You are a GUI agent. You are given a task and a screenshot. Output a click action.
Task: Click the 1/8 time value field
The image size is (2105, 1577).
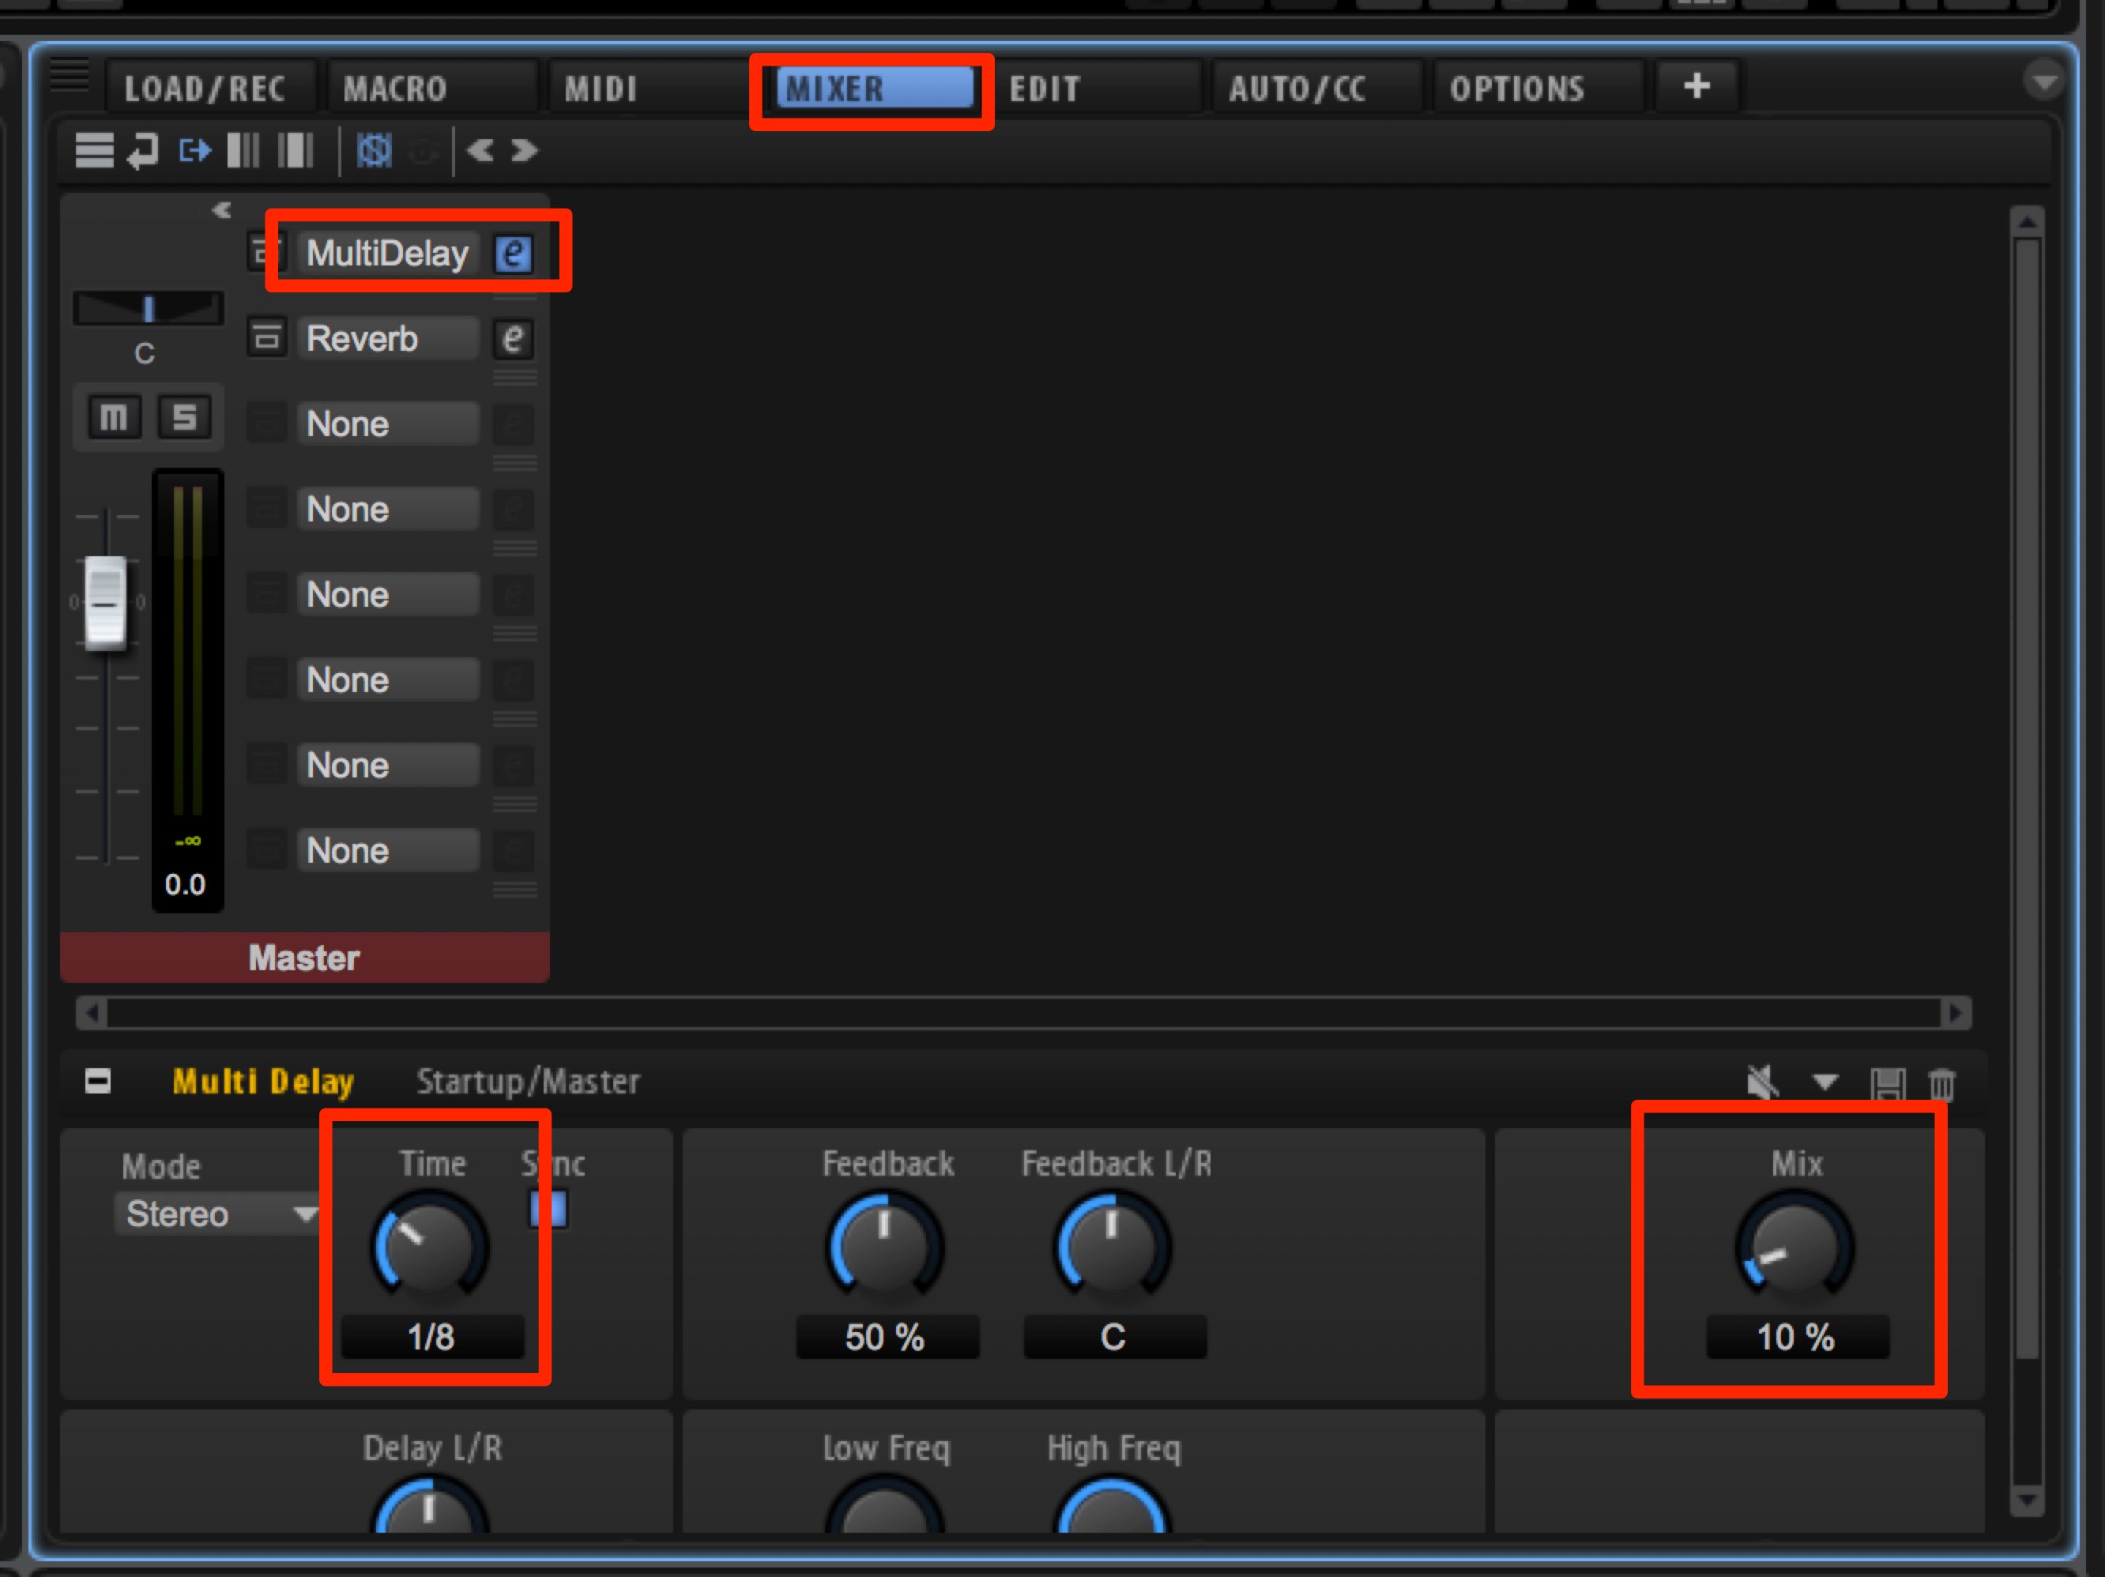(432, 1337)
